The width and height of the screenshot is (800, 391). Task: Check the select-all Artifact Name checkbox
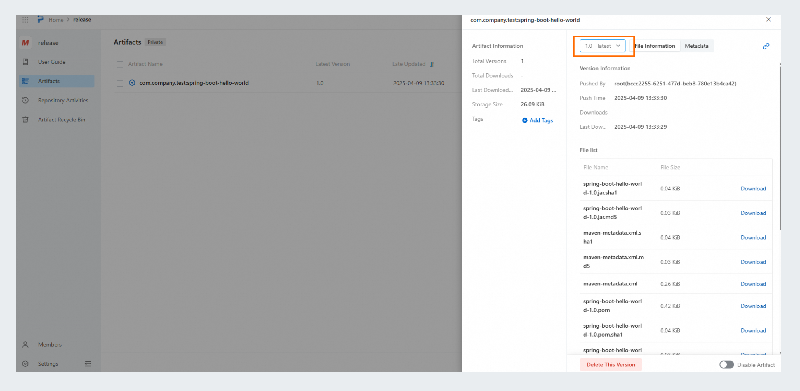pos(120,65)
